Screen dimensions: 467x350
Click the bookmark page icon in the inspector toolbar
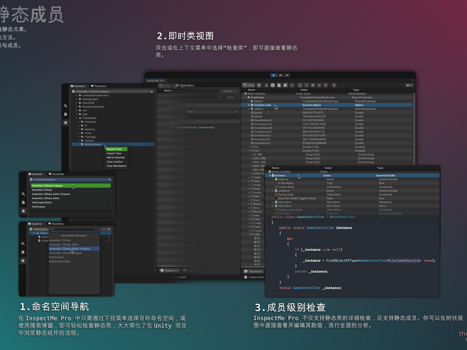point(285,85)
